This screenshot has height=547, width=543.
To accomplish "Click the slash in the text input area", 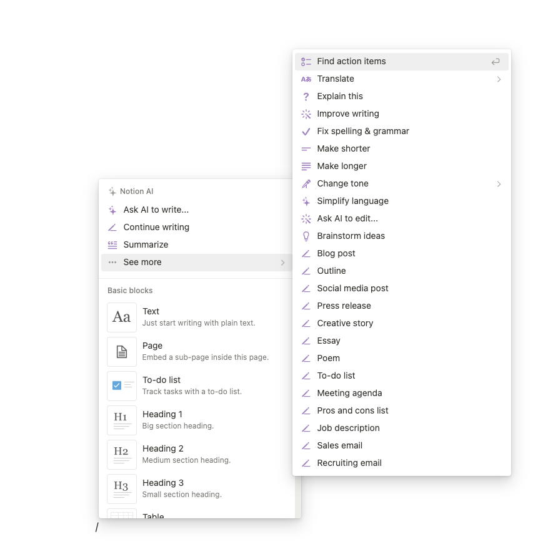I will click(x=97, y=527).
